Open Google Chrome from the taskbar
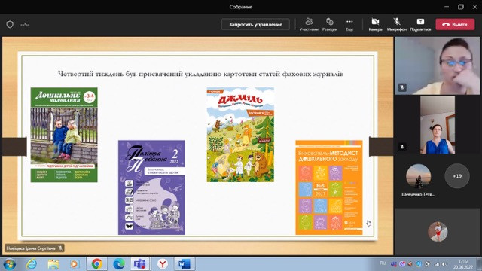This screenshot has height=271, width=482. pyautogui.click(x=97, y=264)
